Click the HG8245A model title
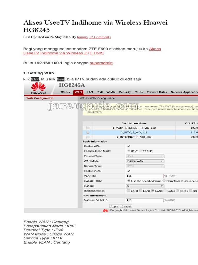This screenshot has height=265, width=198. pos(72,85)
